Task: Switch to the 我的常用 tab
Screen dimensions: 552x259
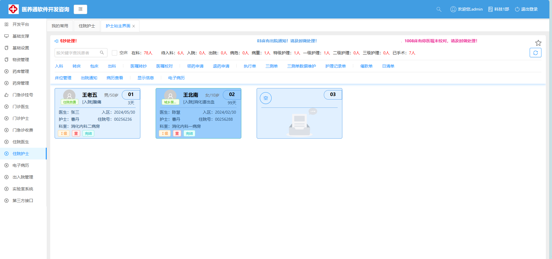Action: click(60, 26)
